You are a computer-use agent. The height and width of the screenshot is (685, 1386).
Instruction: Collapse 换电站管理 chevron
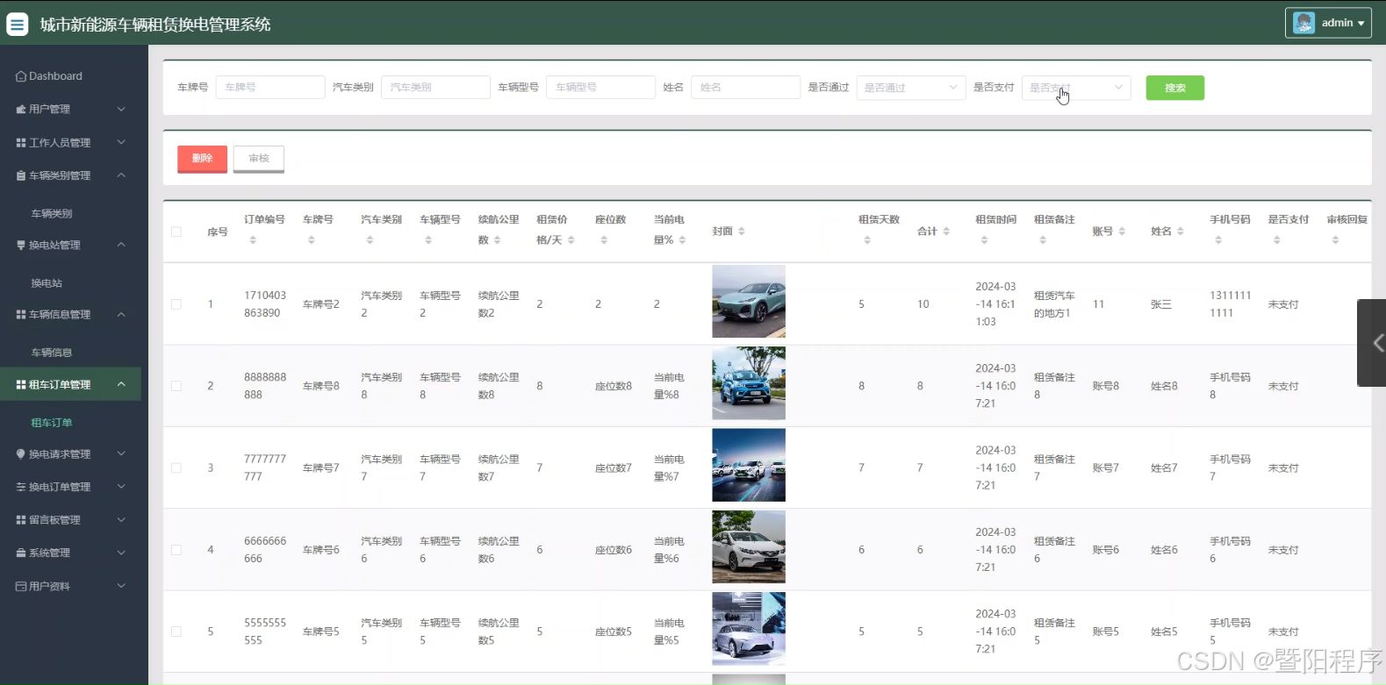click(x=121, y=246)
